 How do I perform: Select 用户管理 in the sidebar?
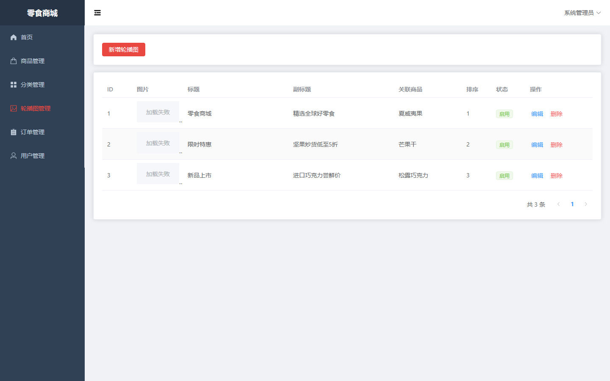(x=42, y=156)
